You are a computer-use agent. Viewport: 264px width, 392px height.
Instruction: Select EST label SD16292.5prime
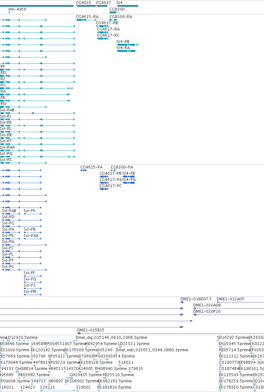pyautogui.click(x=233, y=337)
